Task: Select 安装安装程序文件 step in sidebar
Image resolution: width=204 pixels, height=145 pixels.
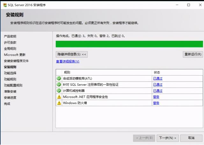Action: point(16,61)
